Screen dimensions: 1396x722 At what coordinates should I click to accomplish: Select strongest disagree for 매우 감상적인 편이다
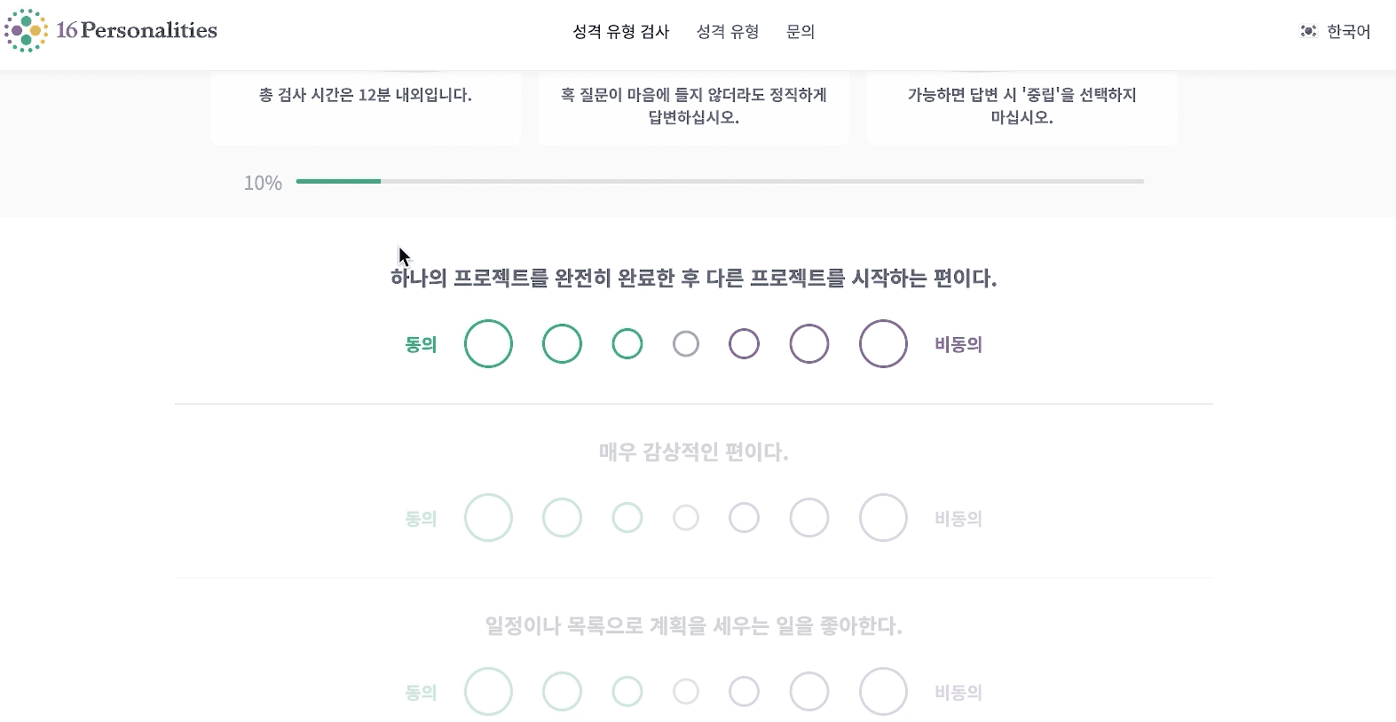[x=883, y=518]
